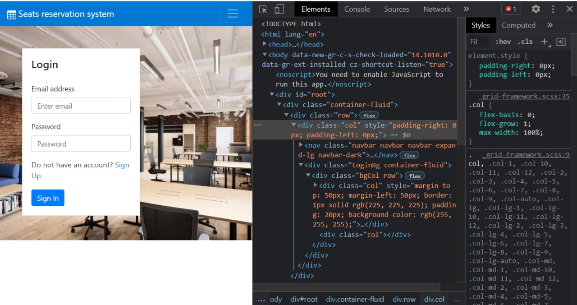The height and width of the screenshot is (305, 577).
Task: Expand the styled col div with margin-top
Action: pyautogui.click(x=316, y=185)
